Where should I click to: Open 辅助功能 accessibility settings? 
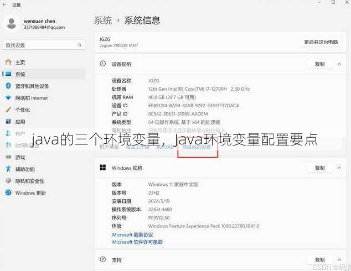pos(44,169)
